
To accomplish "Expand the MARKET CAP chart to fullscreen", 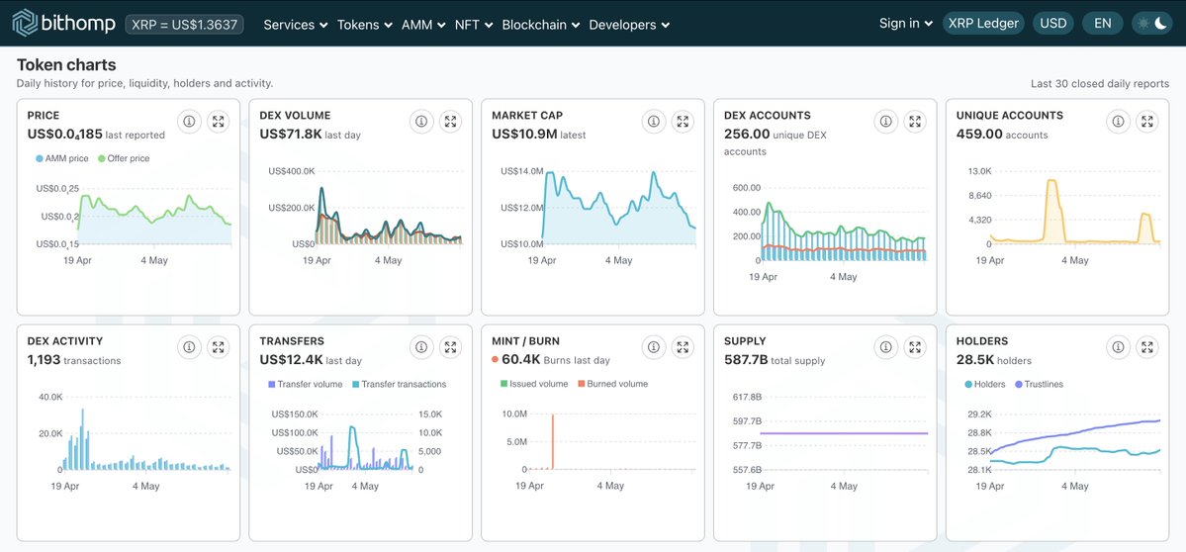I will (x=683, y=121).
